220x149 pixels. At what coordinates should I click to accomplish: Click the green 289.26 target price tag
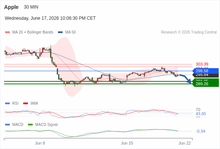[x=206, y=84]
